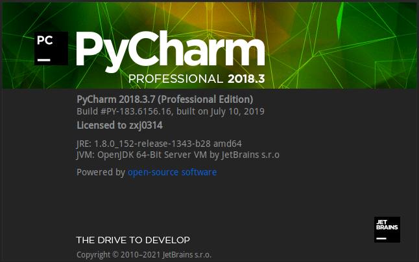Click the Copyright © 2010–2021 JetBrains line
419x262 pixels.
click(x=144, y=255)
